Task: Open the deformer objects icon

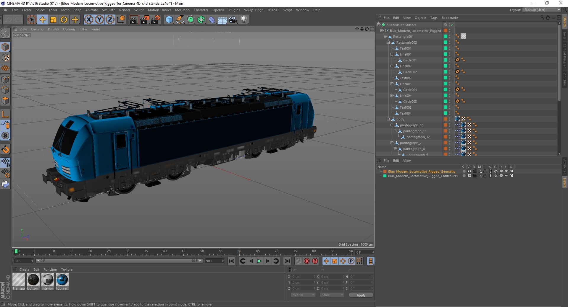Action: 212,20
